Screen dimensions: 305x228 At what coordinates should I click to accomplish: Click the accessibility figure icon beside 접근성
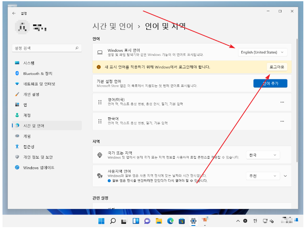coord(17,146)
